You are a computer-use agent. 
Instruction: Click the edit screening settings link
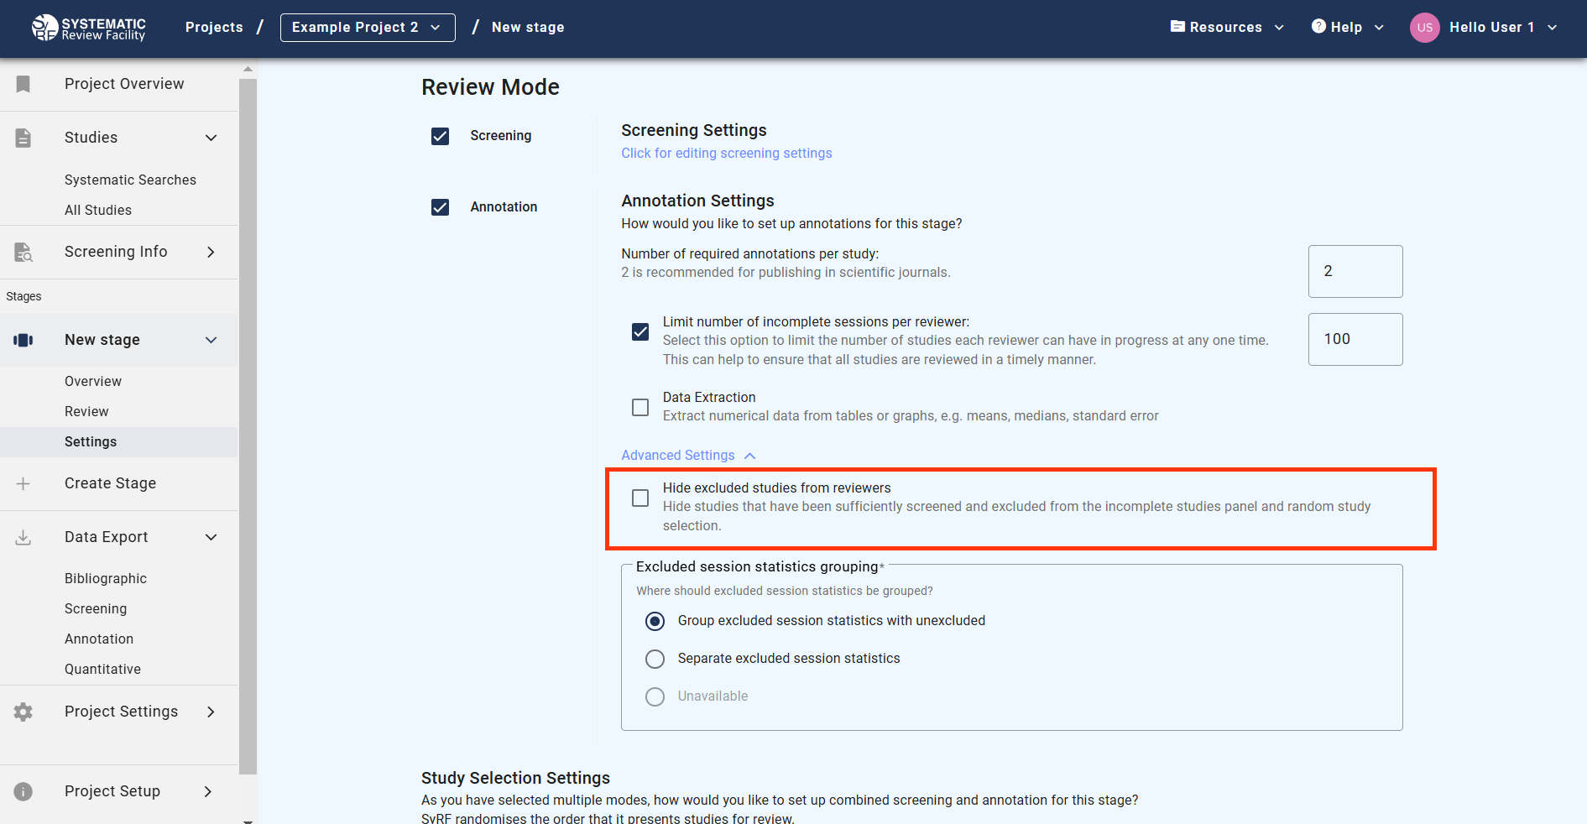coord(726,153)
